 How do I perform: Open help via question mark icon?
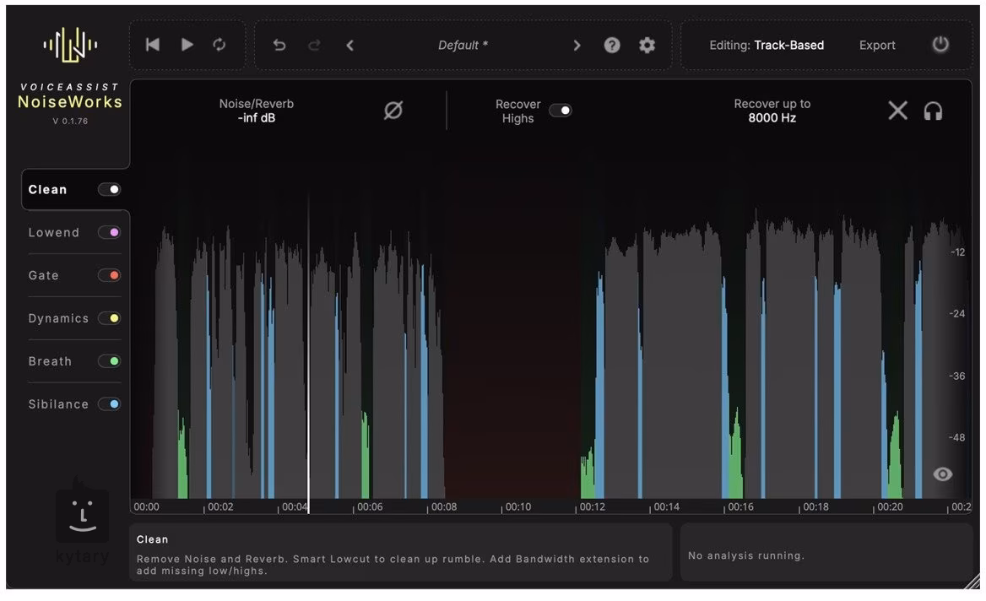612,46
